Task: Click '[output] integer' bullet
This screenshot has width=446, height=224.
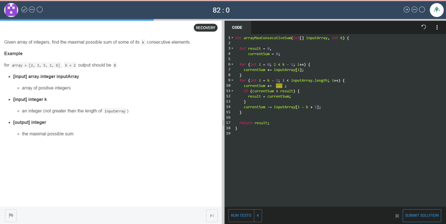Action: point(30,122)
